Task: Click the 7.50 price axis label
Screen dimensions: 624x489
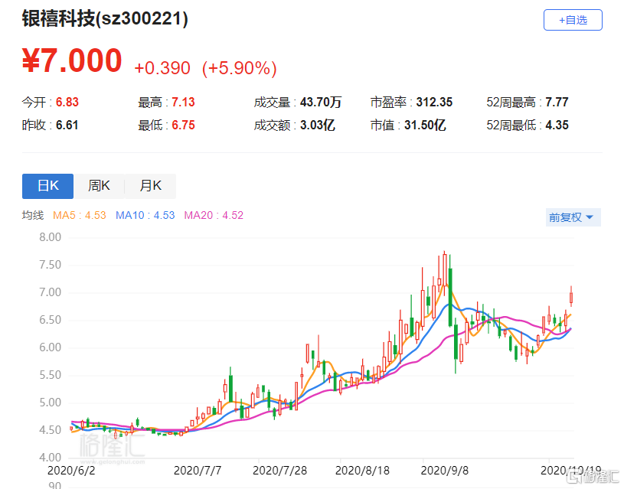Action: pos(50,265)
